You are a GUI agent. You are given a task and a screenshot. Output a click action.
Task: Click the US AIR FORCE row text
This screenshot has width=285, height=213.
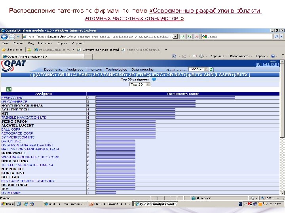coord(15,185)
